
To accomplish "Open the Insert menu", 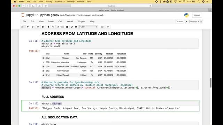I will coord(51,22).
